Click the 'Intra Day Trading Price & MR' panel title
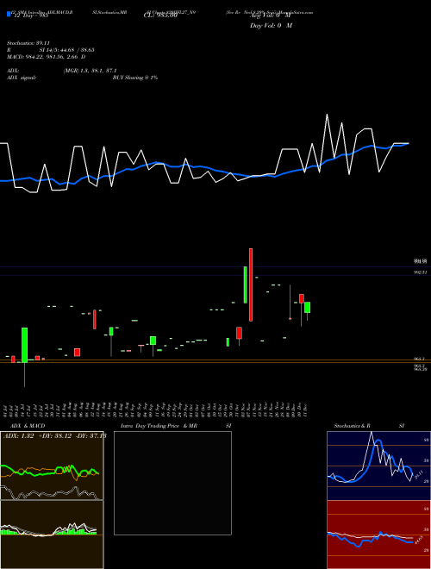This screenshot has height=569, width=431. point(159,426)
